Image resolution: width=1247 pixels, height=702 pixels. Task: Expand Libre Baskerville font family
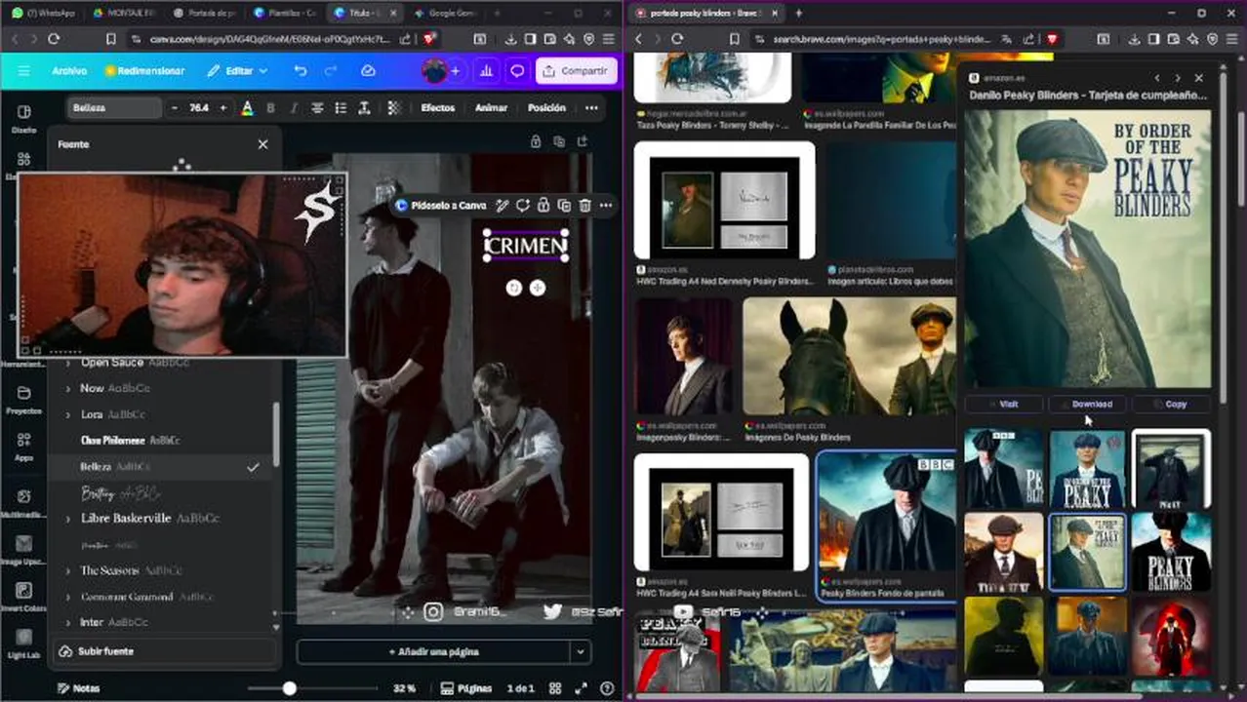(x=67, y=519)
